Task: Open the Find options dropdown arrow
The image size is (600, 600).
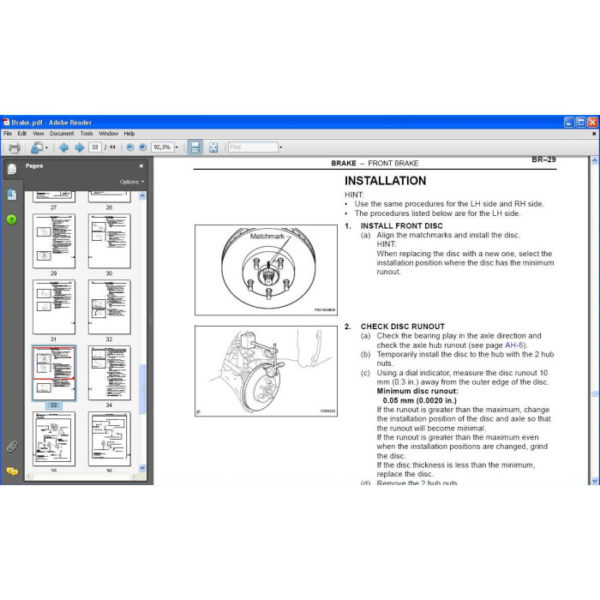Action: (x=280, y=147)
